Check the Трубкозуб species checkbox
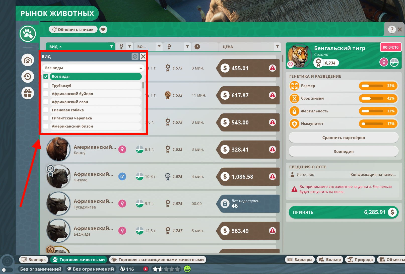This screenshot has height=274, width=405. [x=46, y=86]
